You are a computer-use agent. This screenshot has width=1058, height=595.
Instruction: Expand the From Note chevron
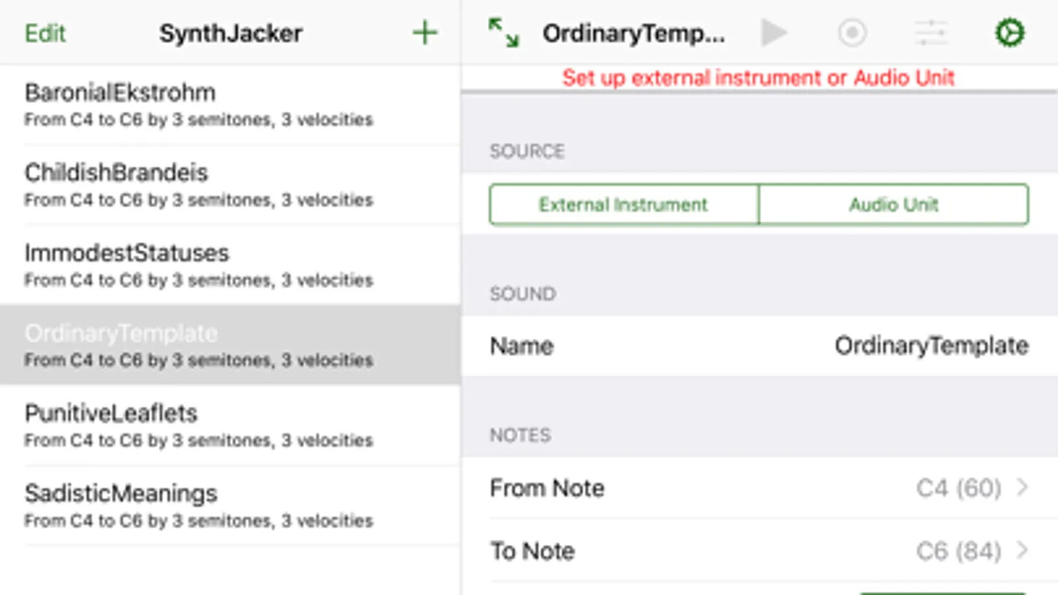[1022, 488]
